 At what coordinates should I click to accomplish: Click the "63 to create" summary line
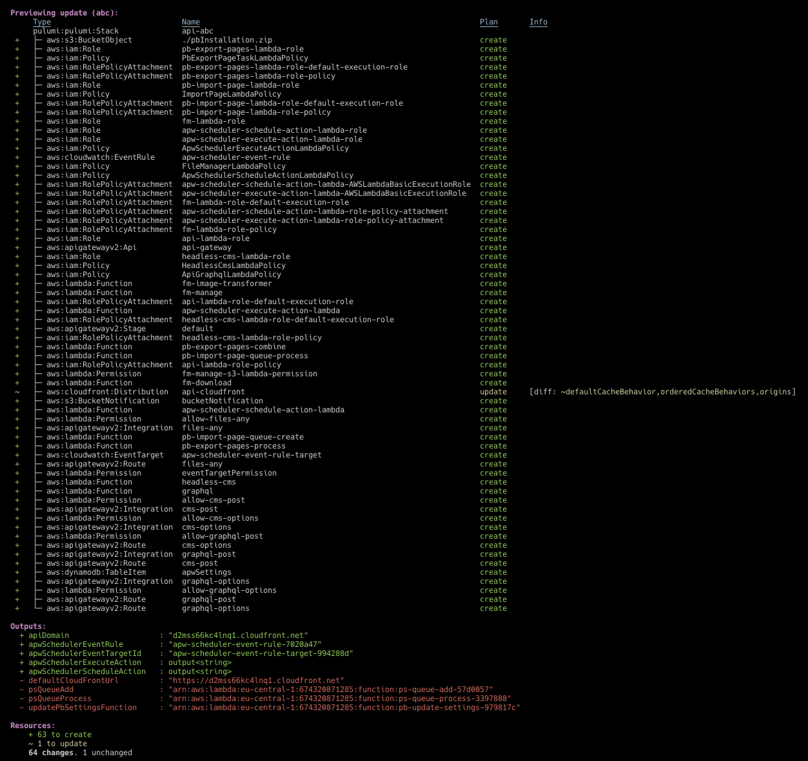coord(64,735)
